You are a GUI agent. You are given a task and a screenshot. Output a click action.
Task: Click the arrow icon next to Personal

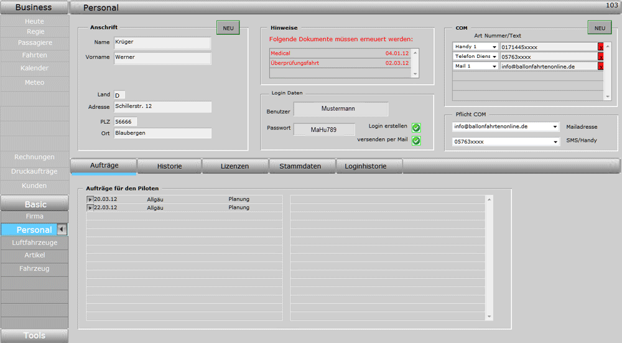click(62, 230)
